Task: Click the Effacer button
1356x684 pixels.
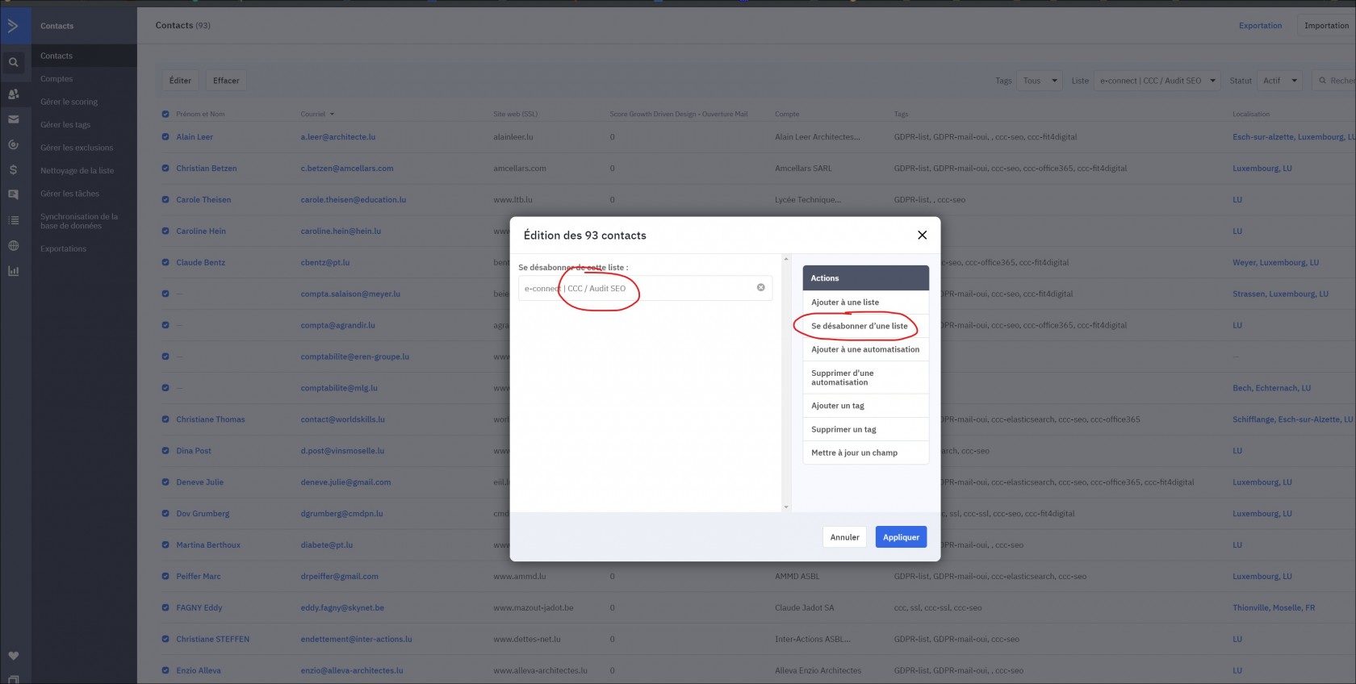Action: [226, 81]
